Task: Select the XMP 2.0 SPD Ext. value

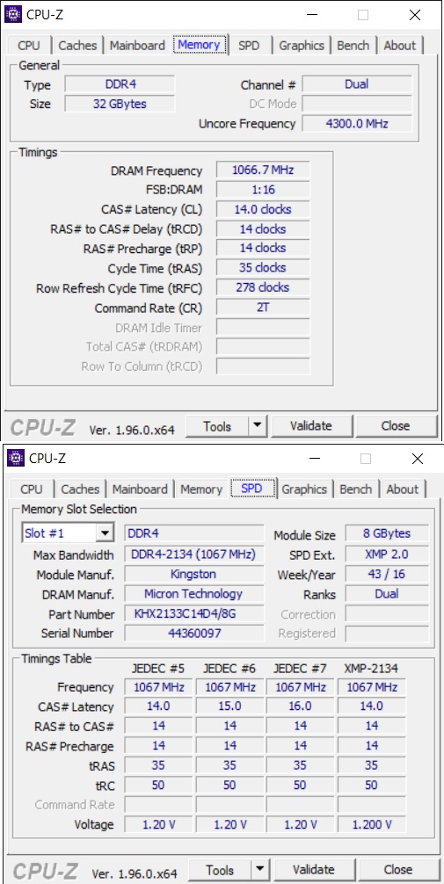Action: 387,554
